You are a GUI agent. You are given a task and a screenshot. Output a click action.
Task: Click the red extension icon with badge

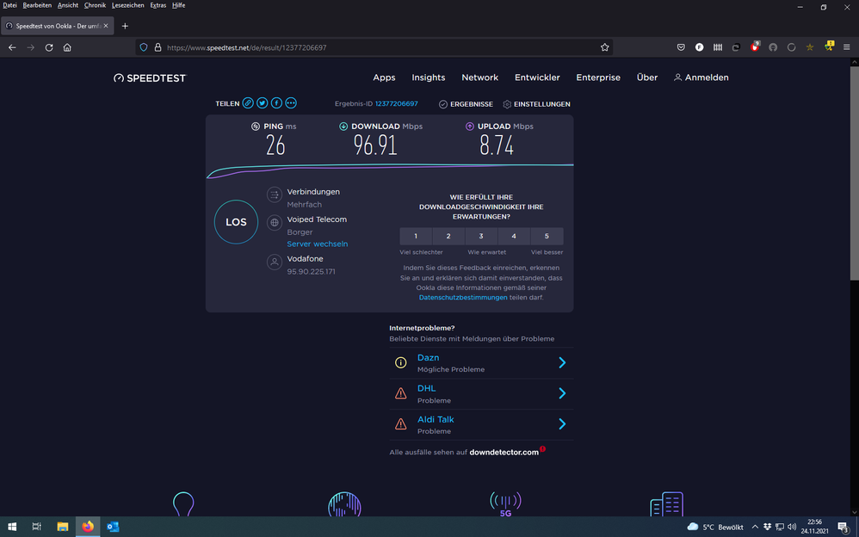[x=755, y=46]
